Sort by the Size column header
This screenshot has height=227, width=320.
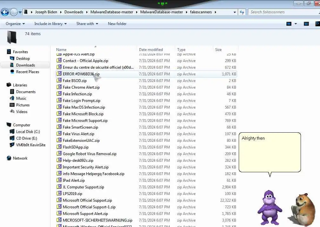click(218, 49)
